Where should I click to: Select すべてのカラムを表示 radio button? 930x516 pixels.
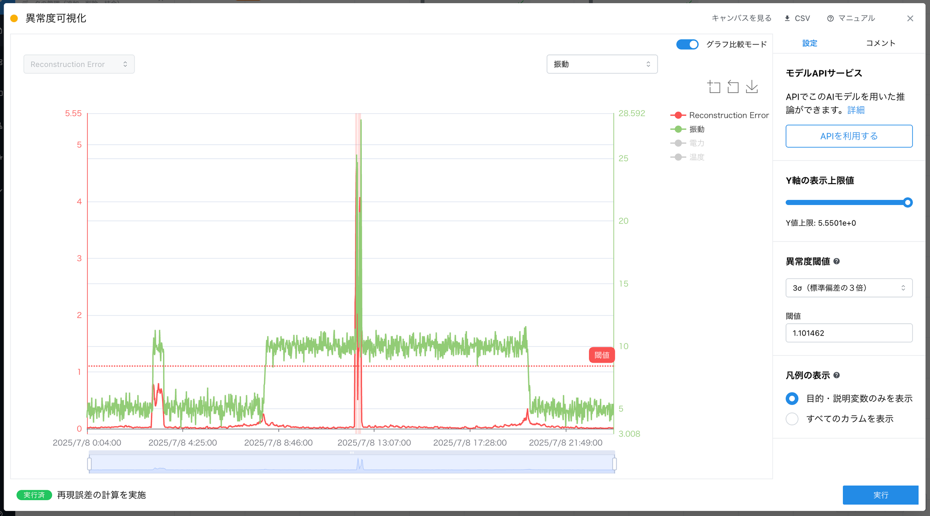792,419
